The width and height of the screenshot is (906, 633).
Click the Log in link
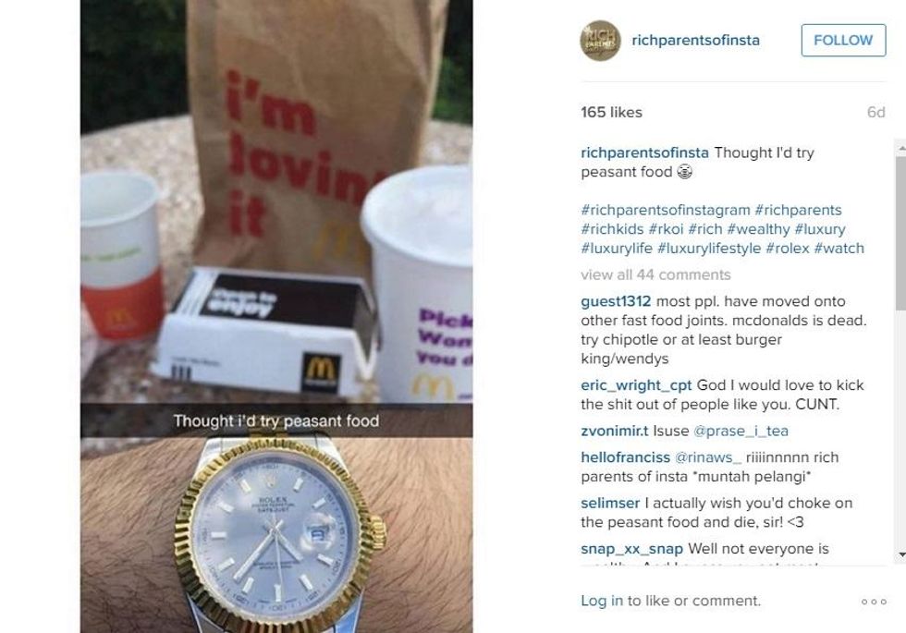602,601
